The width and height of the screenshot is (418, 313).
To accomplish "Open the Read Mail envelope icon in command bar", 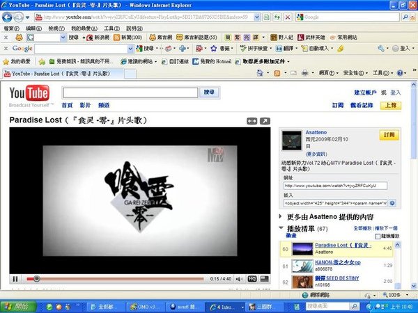I will click(293, 72).
